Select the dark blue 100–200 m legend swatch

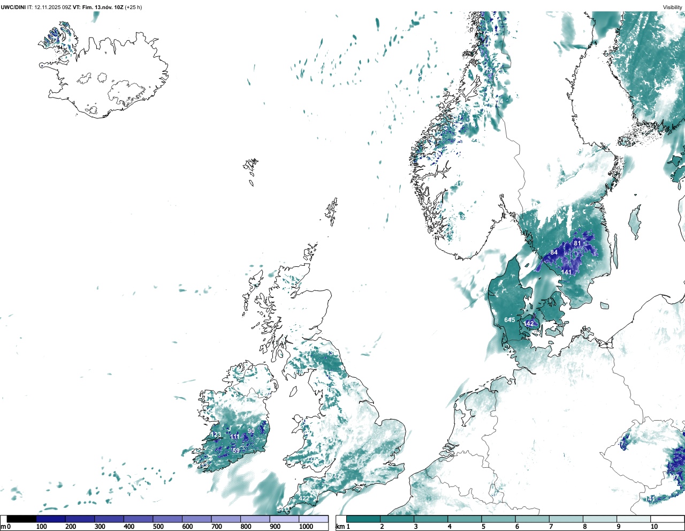coord(51,519)
